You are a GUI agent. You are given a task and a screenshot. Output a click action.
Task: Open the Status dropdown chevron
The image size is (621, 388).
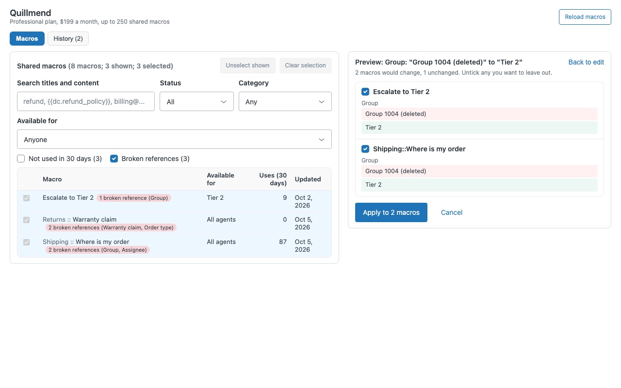click(x=224, y=102)
